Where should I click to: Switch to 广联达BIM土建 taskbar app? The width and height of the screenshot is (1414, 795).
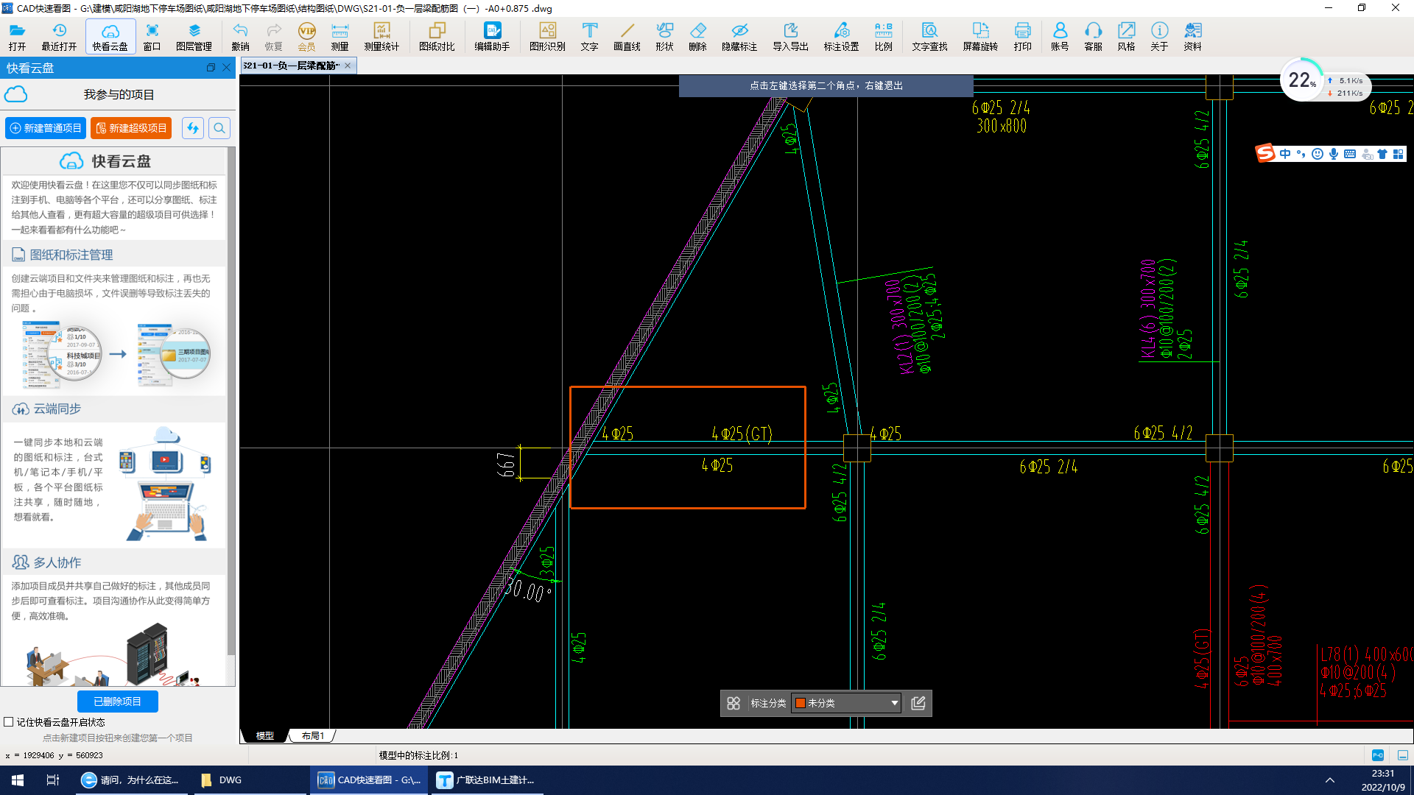(x=488, y=780)
